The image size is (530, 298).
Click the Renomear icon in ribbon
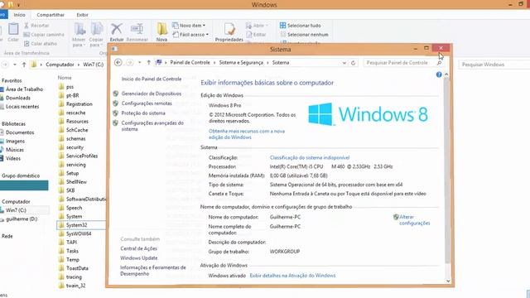137,29
